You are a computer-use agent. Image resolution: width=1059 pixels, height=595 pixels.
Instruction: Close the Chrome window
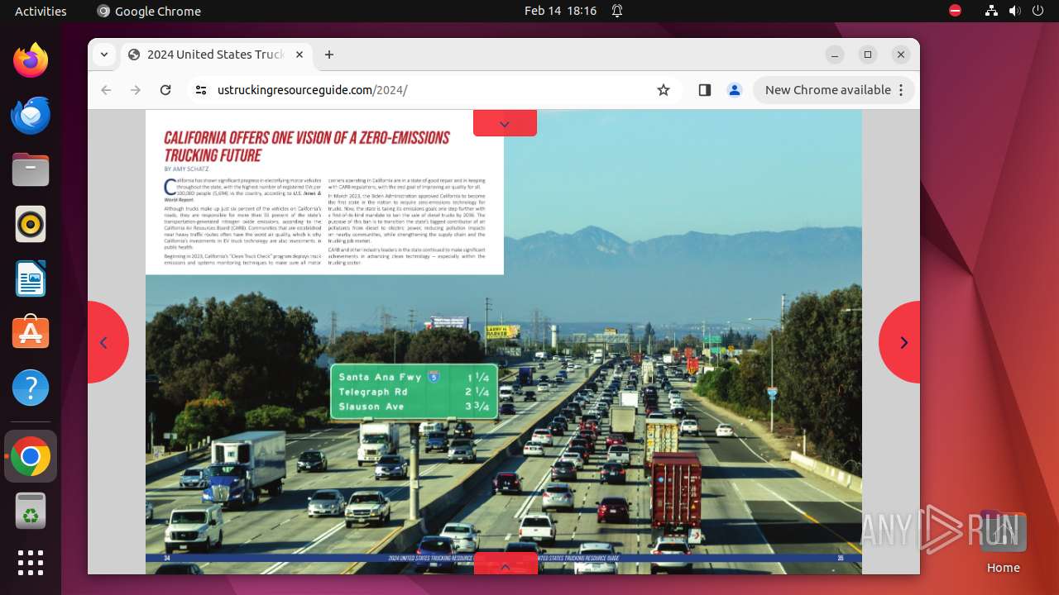901,55
